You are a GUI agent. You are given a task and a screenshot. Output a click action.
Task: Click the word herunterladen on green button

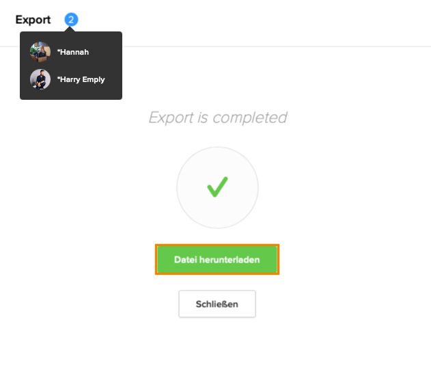[230, 260]
